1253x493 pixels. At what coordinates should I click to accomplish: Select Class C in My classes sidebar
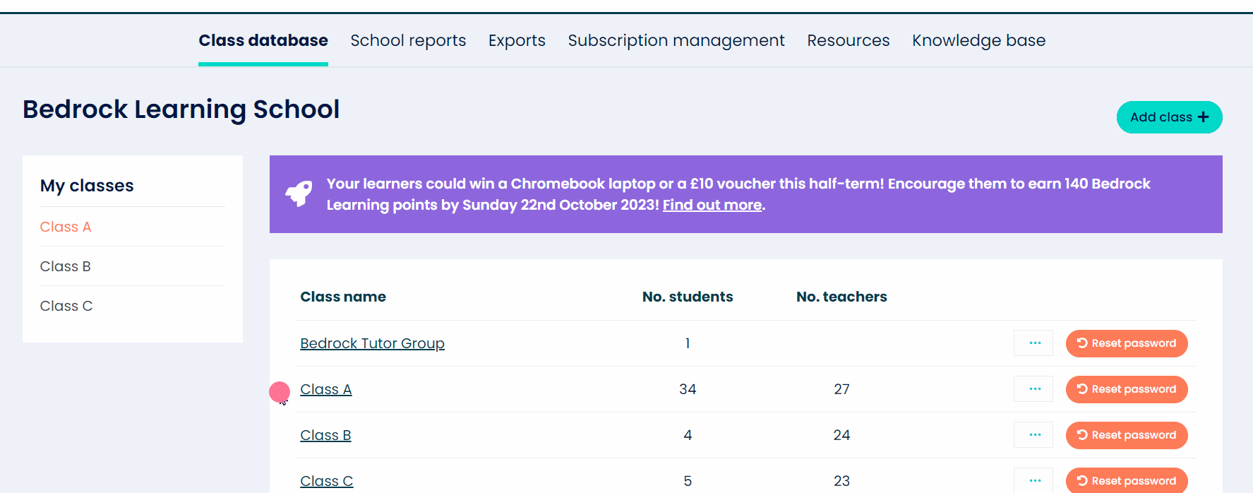pos(66,306)
